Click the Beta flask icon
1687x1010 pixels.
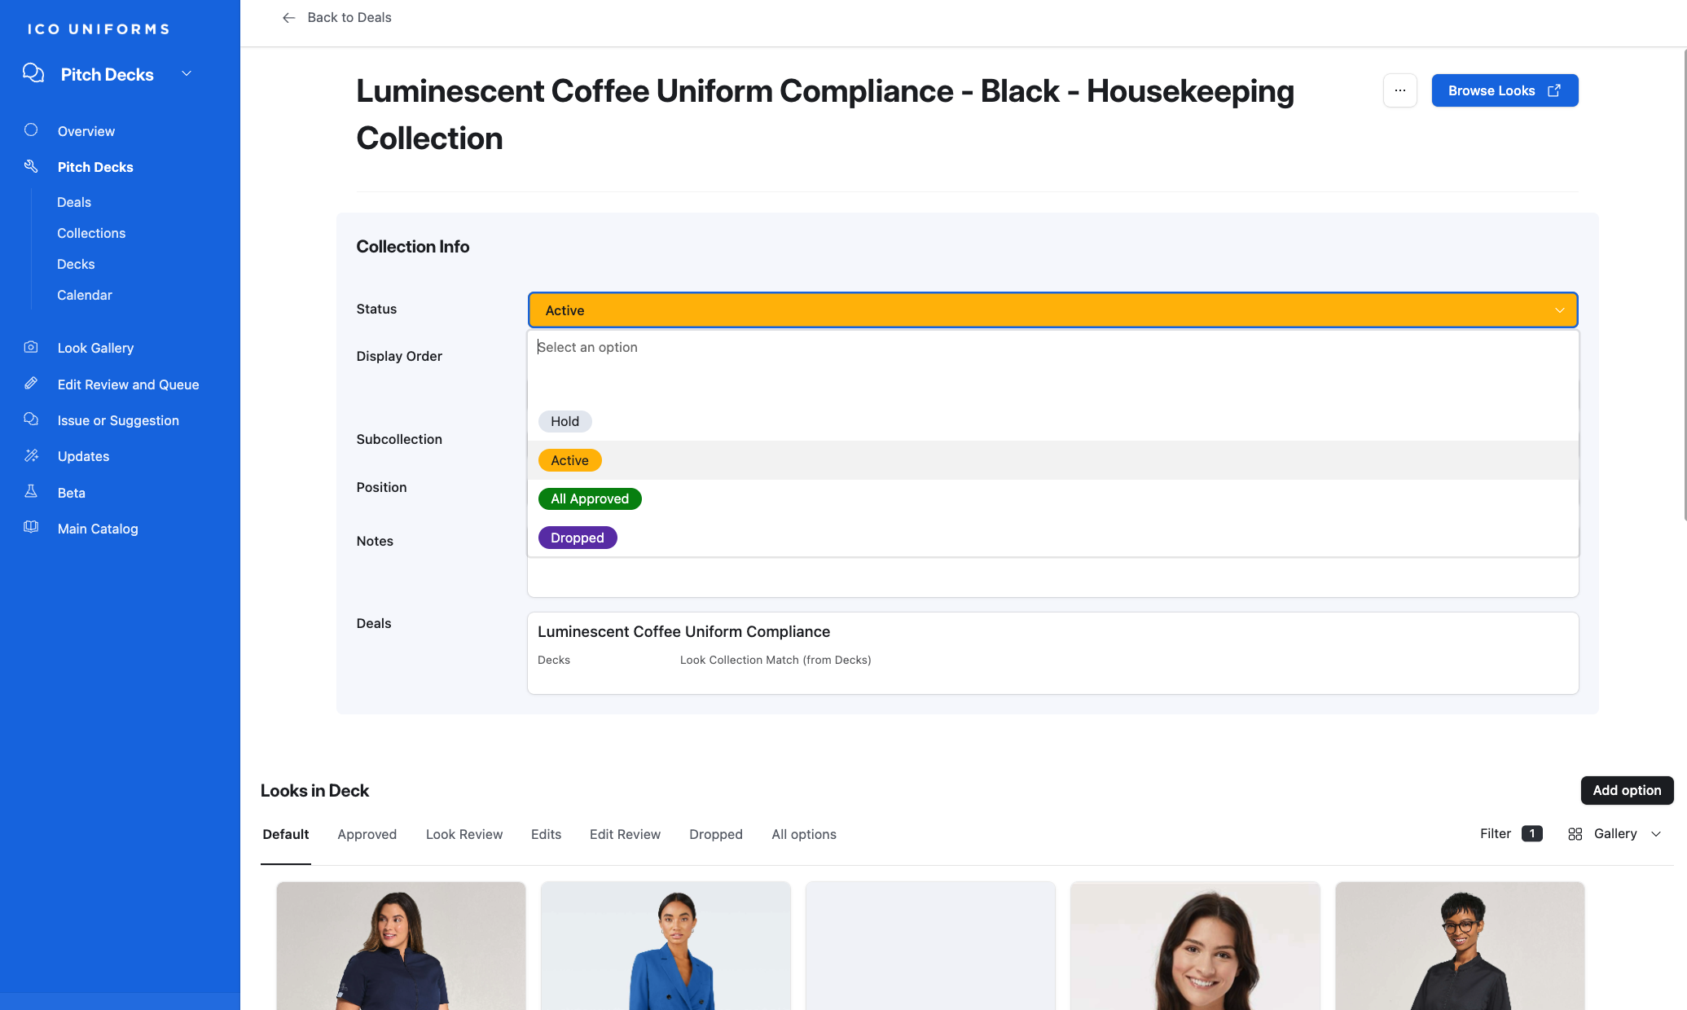[x=31, y=492]
